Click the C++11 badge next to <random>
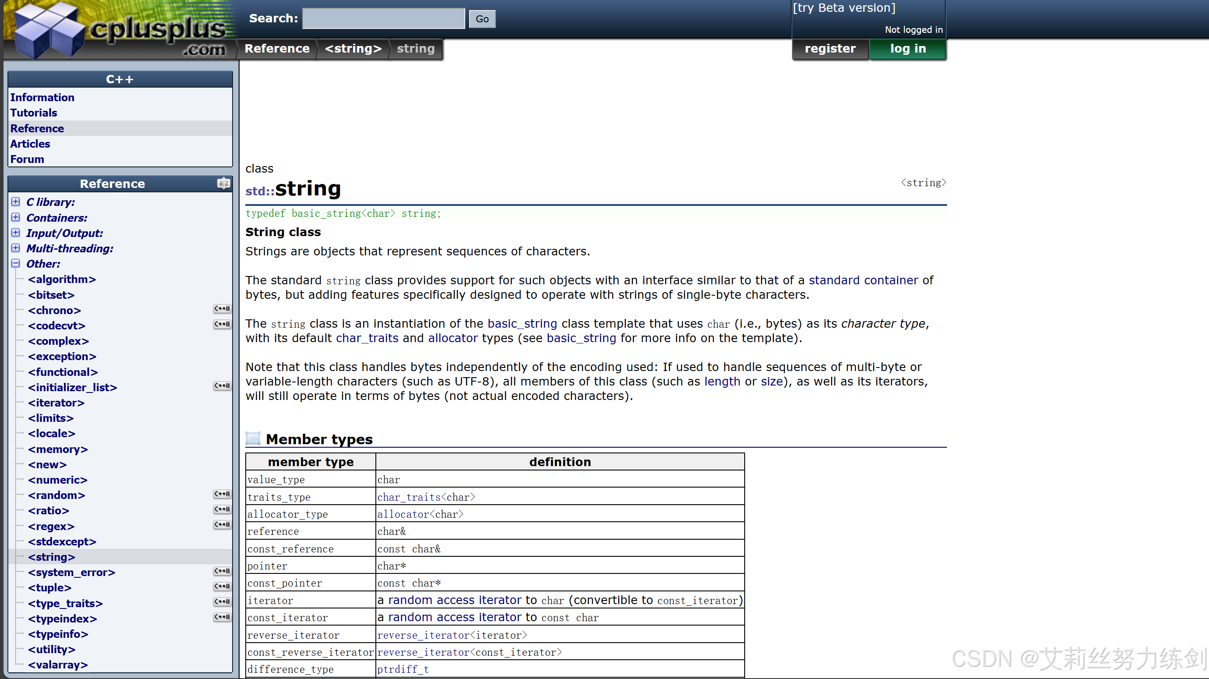The height and width of the screenshot is (679, 1209). tap(222, 494)
